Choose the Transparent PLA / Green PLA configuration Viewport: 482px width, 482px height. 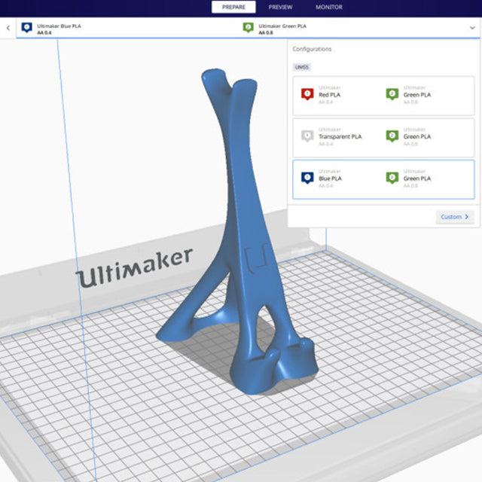(x=383, y=137)
